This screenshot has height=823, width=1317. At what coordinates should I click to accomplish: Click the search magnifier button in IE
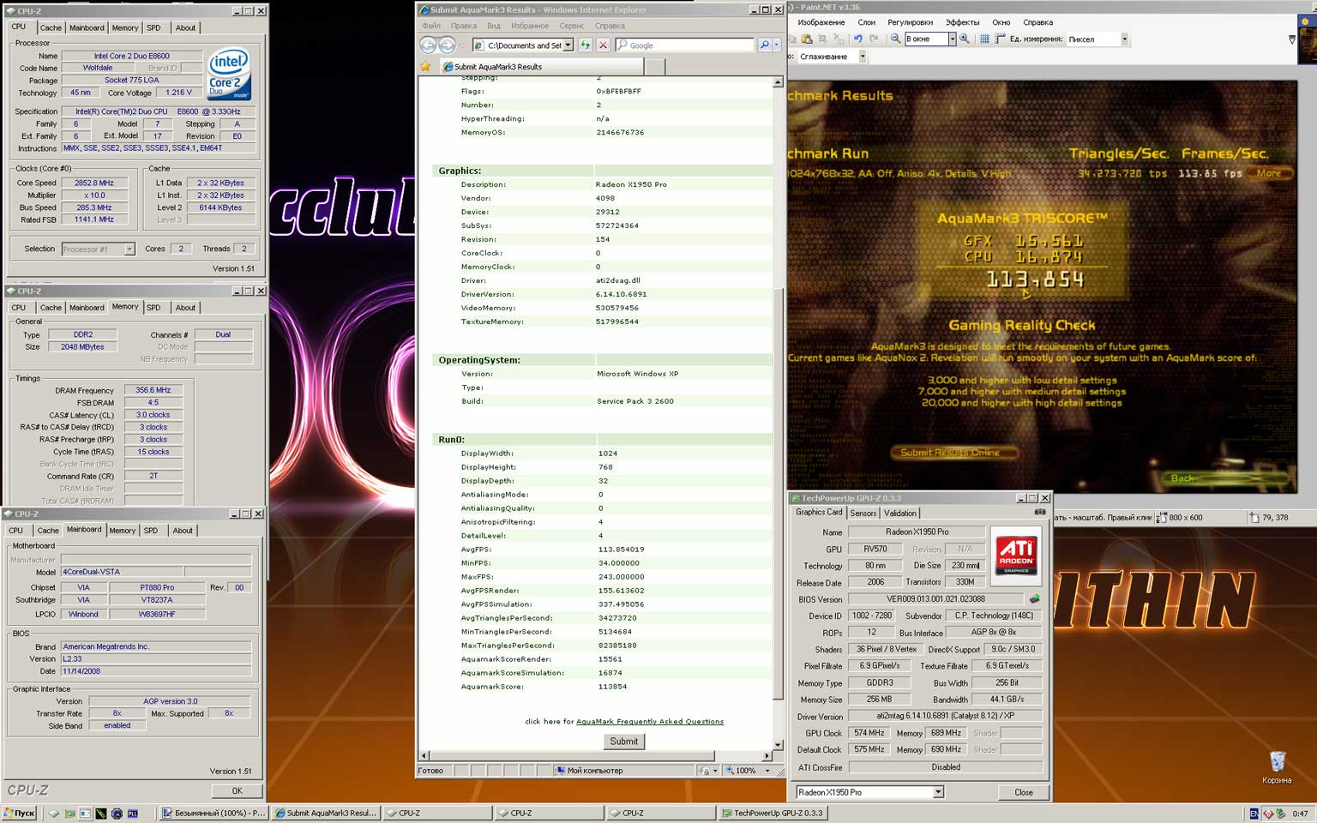[764, 45]
